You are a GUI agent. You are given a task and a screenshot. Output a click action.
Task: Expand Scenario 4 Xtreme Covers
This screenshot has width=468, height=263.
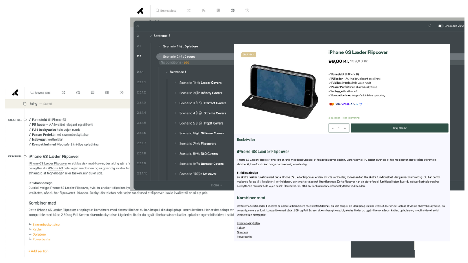tap(175, 113)
